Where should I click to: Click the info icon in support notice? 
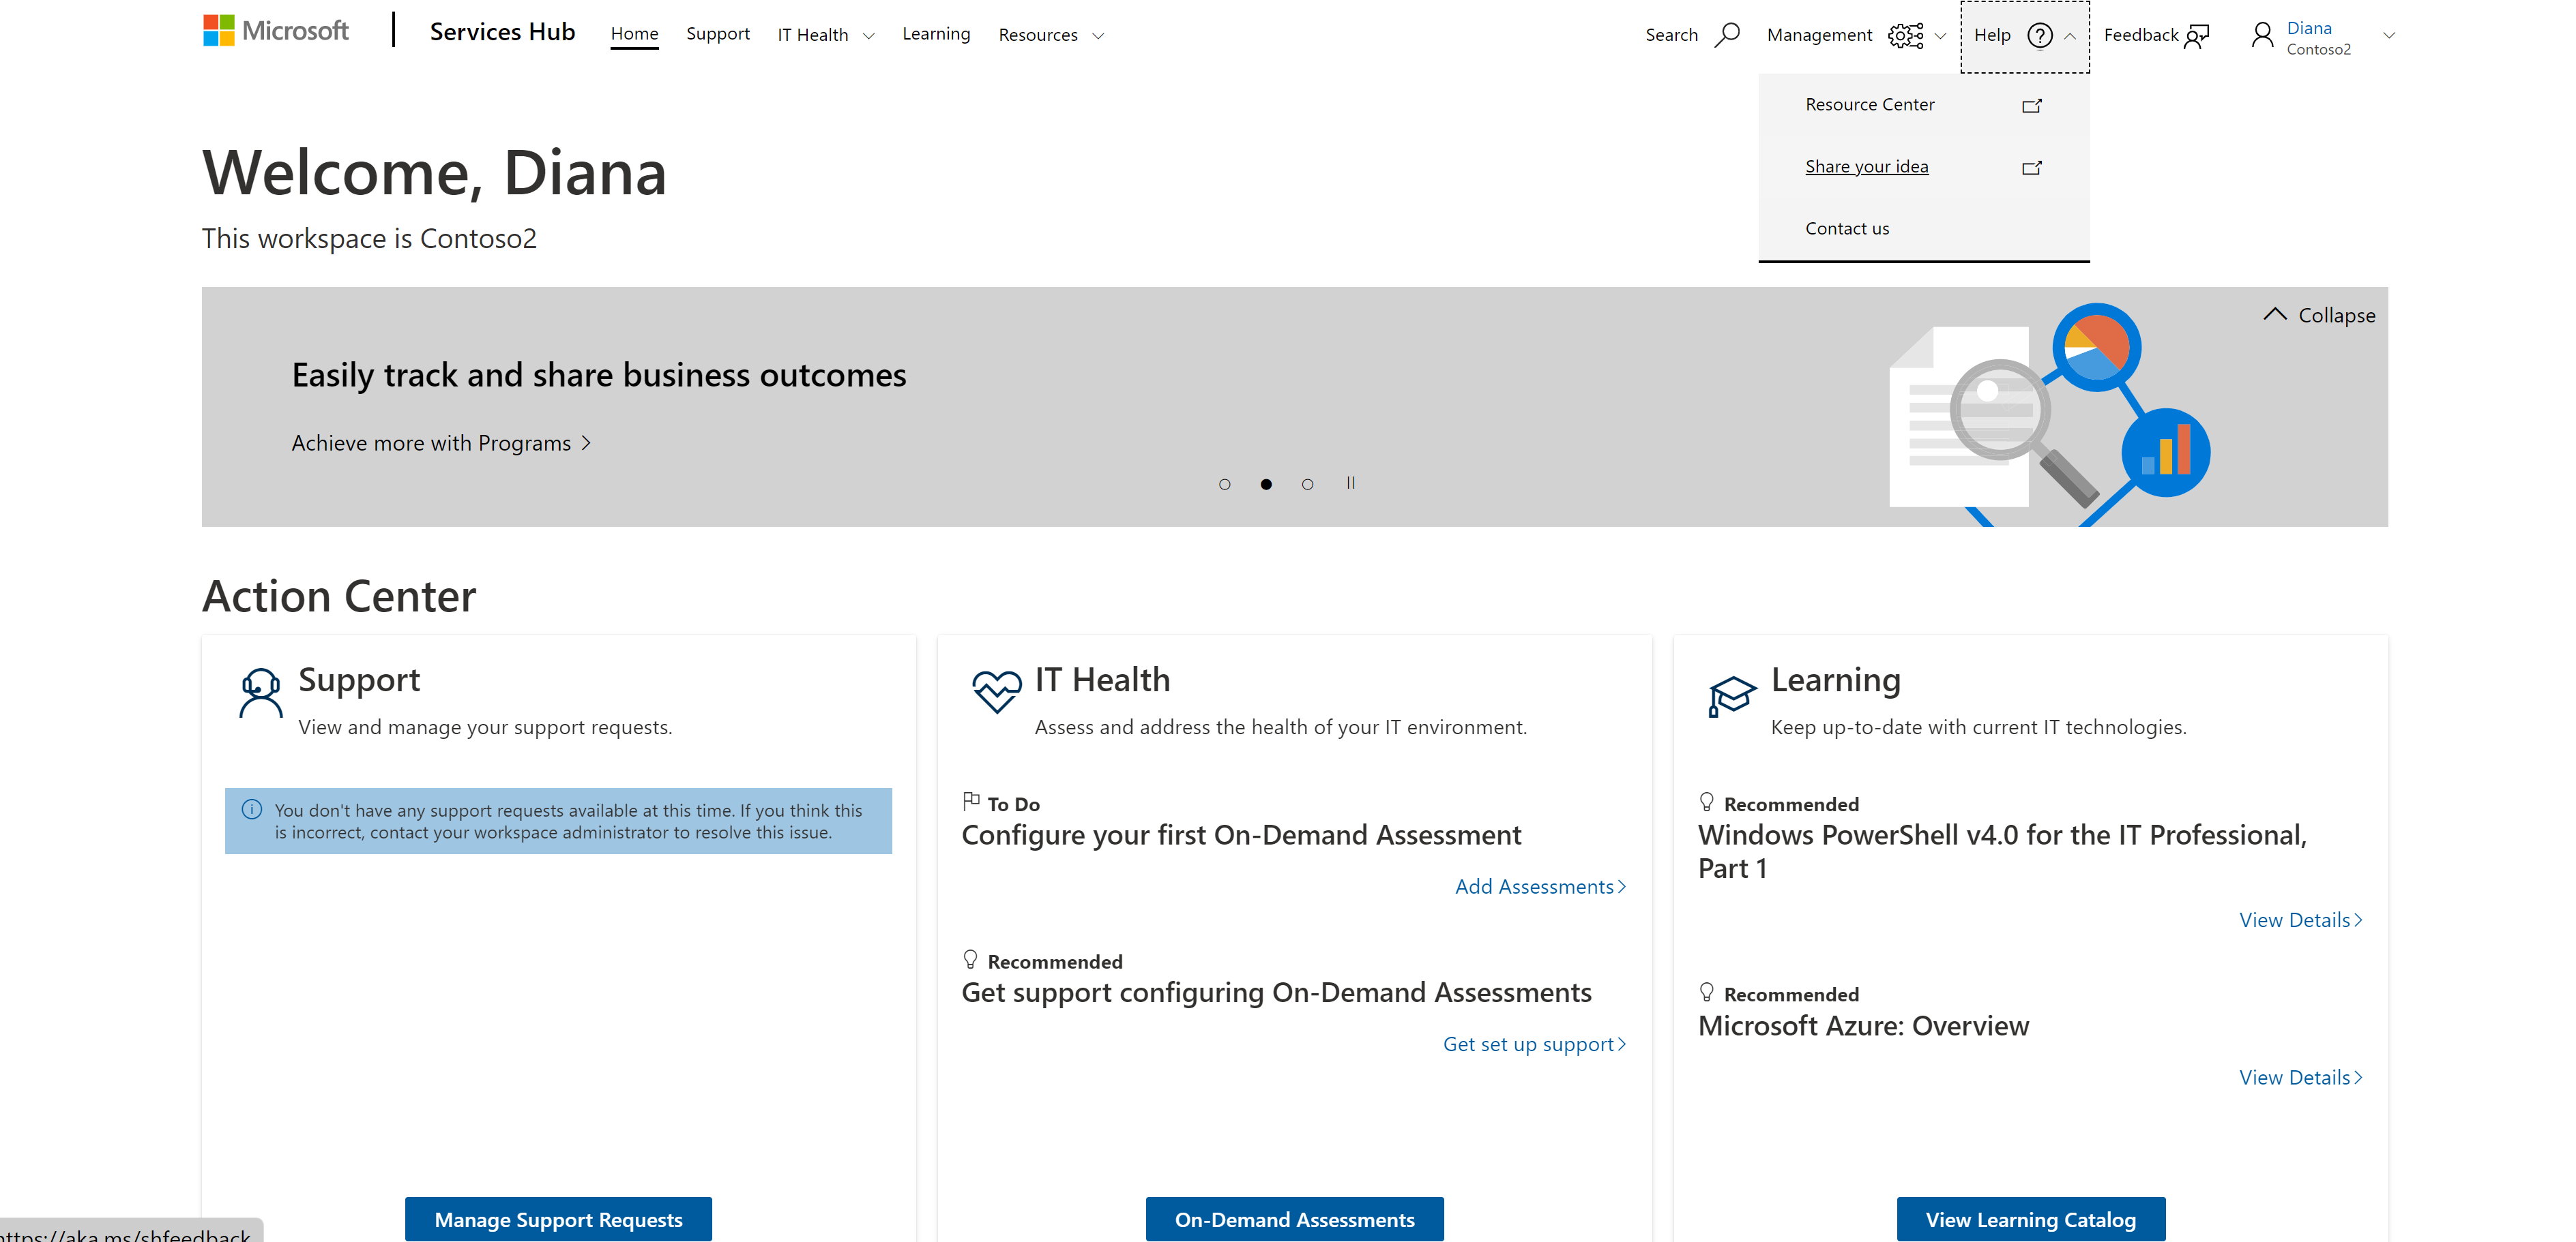click(252, 809)
